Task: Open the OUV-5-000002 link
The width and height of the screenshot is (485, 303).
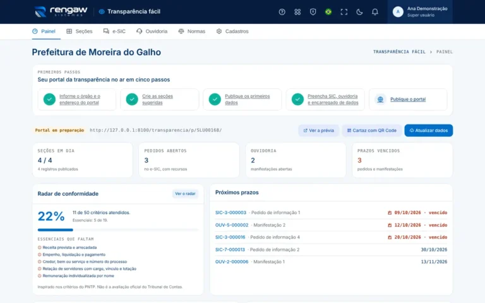Action: pos(232,225)
